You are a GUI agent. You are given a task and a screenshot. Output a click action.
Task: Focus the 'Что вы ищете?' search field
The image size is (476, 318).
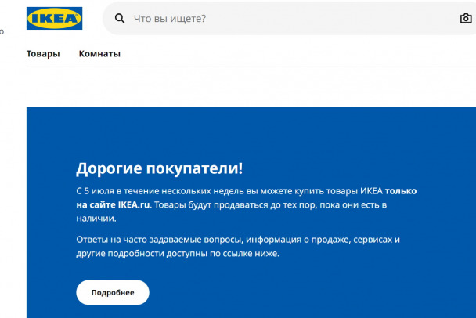[290, 18]
